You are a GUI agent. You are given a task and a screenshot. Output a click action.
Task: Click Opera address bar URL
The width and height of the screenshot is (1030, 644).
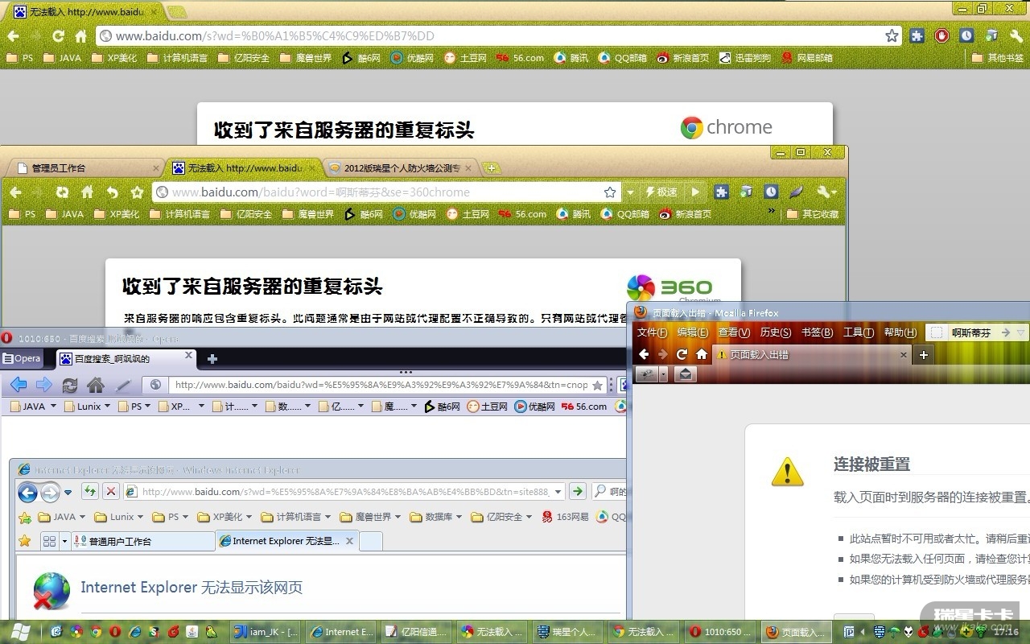coord(381,385)
